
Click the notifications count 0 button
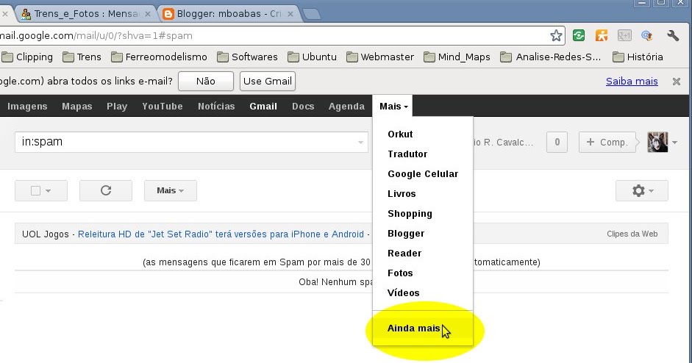(557, 142)
